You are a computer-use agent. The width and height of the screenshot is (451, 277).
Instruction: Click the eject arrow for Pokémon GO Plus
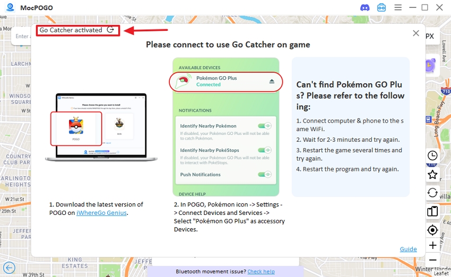point(272,81)
